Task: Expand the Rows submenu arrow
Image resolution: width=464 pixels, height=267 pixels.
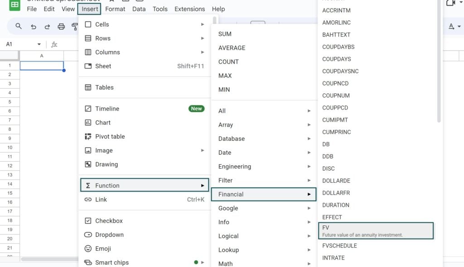Action: click(203, 38)
